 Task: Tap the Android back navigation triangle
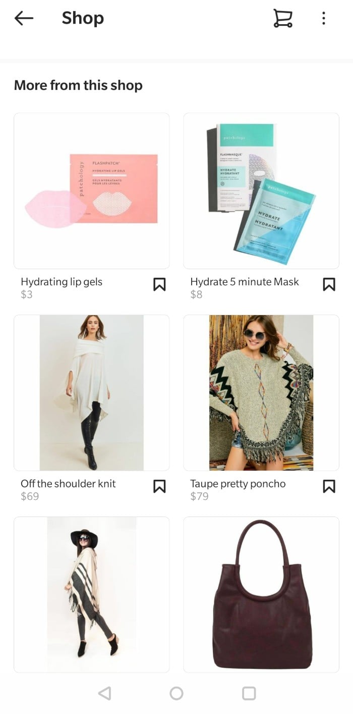click(x=104, y=693)
